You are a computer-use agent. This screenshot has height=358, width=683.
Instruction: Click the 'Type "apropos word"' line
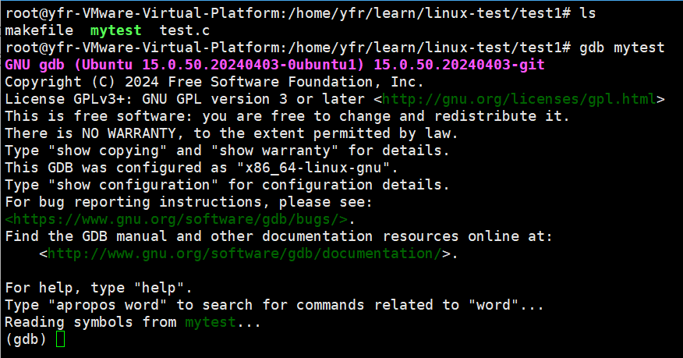pos(274,305)
